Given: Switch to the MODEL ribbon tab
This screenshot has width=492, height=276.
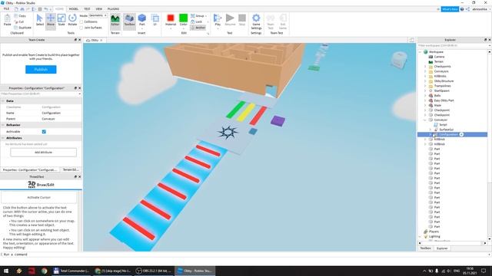Looking at the screenshot, I should click(74, 9).
